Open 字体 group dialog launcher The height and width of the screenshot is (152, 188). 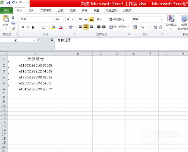(x=75, y=34)
